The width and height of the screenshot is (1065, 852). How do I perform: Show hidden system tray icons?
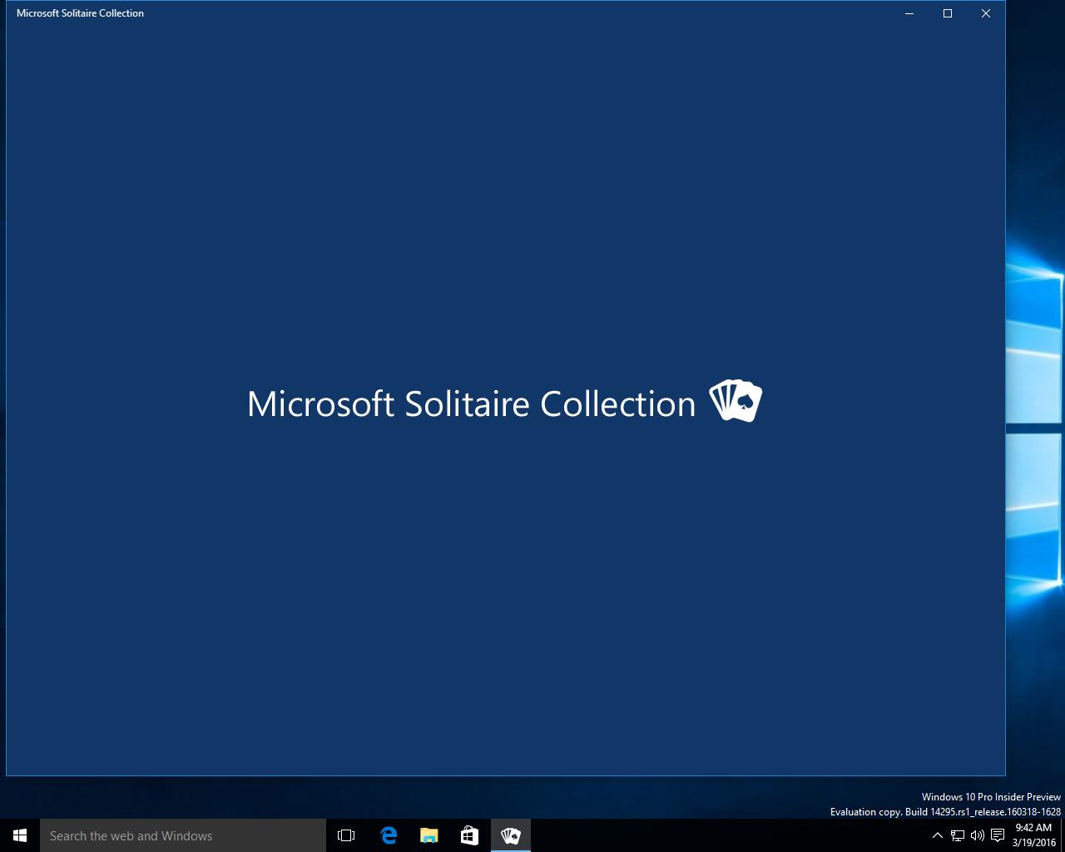pos(937,835)
